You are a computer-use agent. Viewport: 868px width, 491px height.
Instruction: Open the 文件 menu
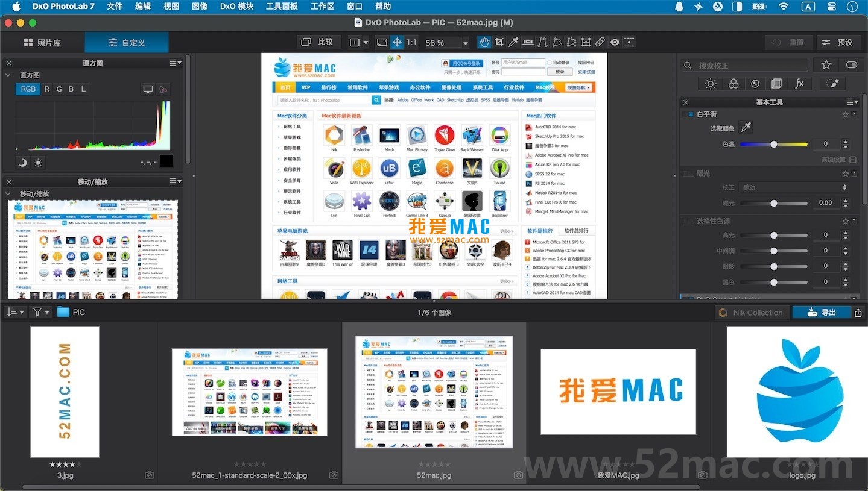click(x=114, y=7)
